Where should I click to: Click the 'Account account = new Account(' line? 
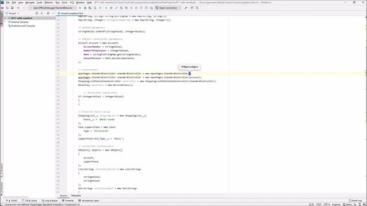click(98, 43)
